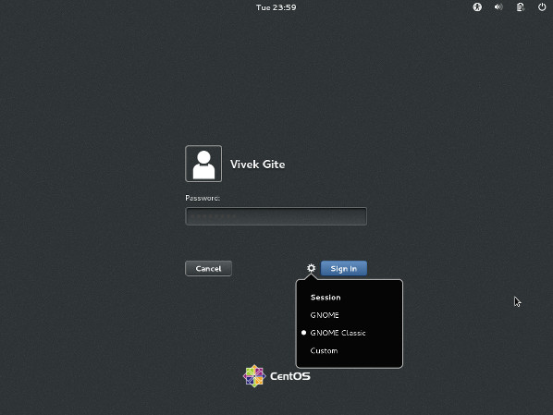553x415 pixels.
Task: Click the CentOS logo
Action: 276,376
